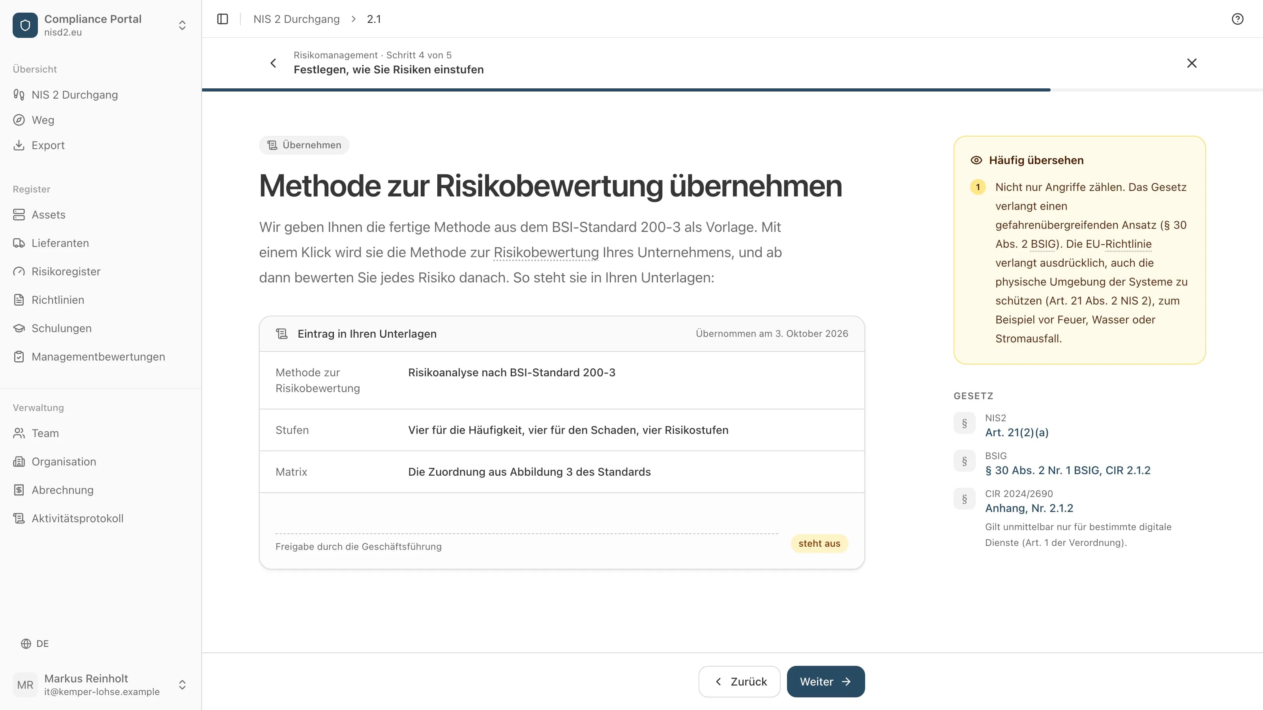This screenshot has width=1263, height=710.
Task: Open the Team page
Action: click(45, 433)
